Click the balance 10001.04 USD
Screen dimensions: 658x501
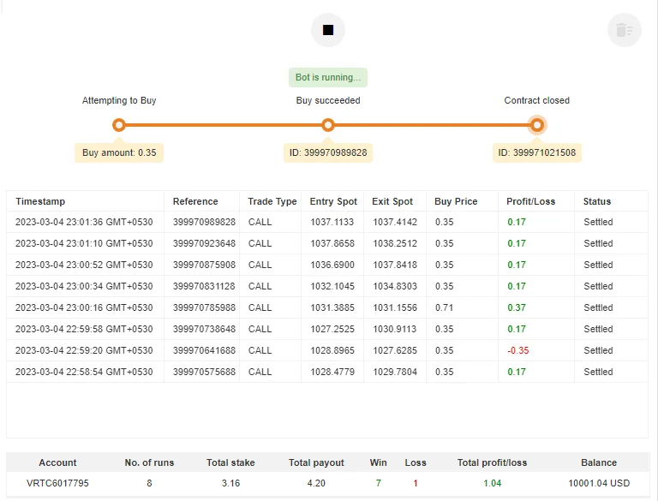click(599, 483)
